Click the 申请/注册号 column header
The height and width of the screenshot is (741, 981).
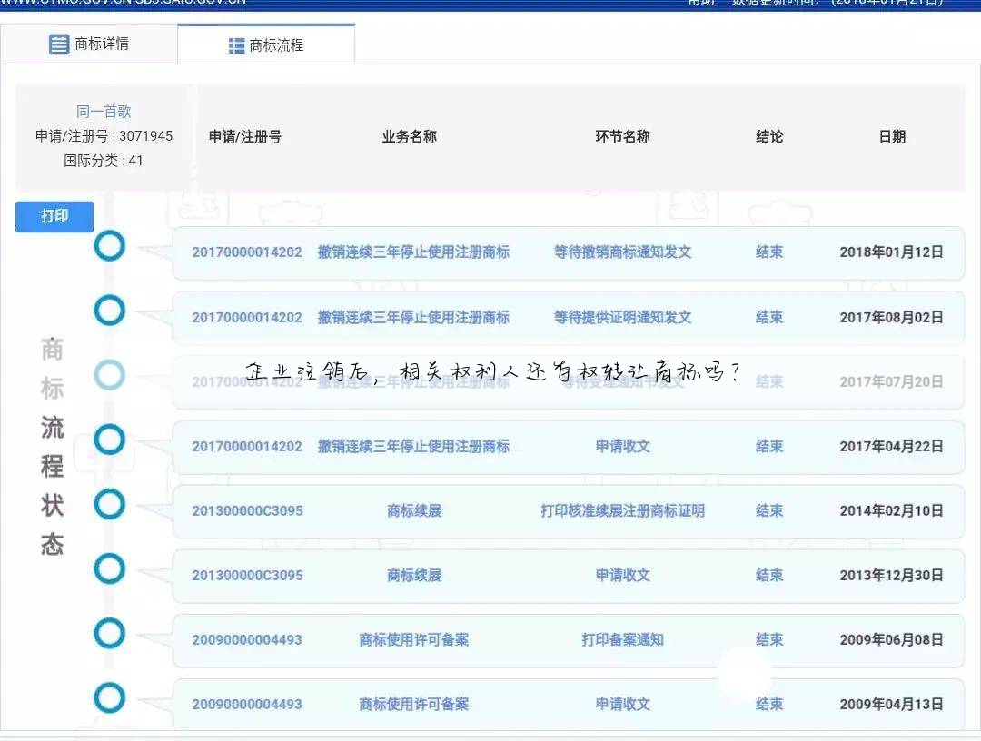coord(244,136)
